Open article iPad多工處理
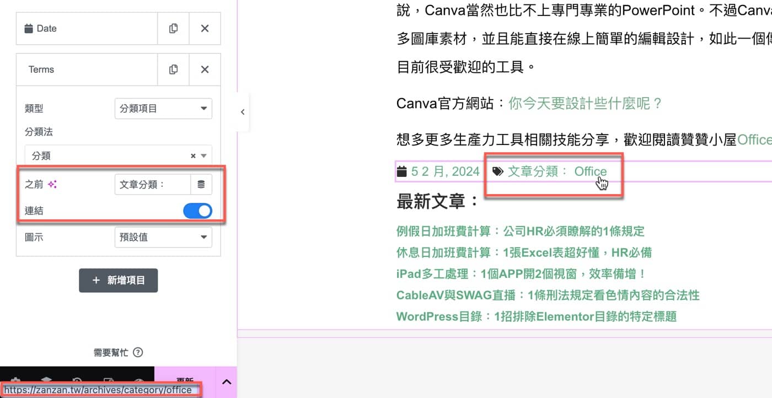The width and height of the screenshot is (772, 398). tap(521, 273)
